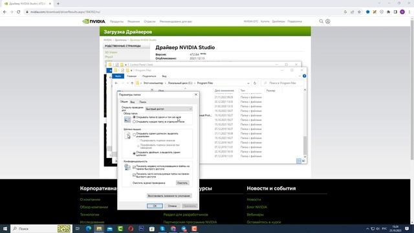Open 'Вебинары' footer link
The width and height of the screenshot is (414, 233).
255,215
